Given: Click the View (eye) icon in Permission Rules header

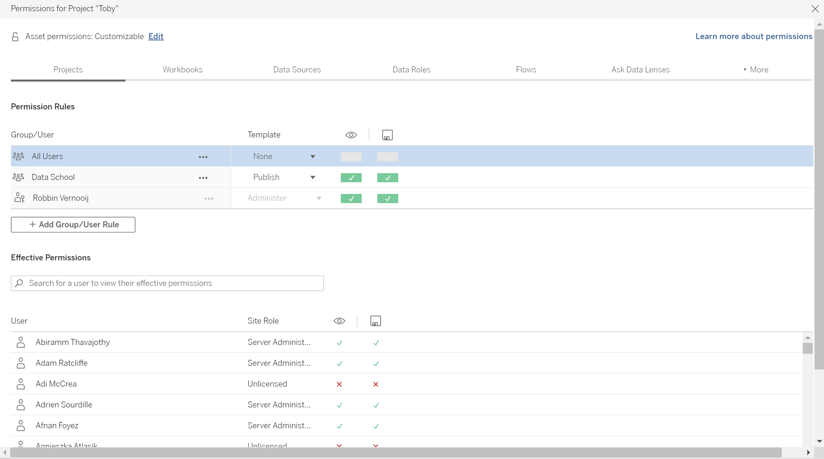Looking at the screenshot, I should pos(351,135).
